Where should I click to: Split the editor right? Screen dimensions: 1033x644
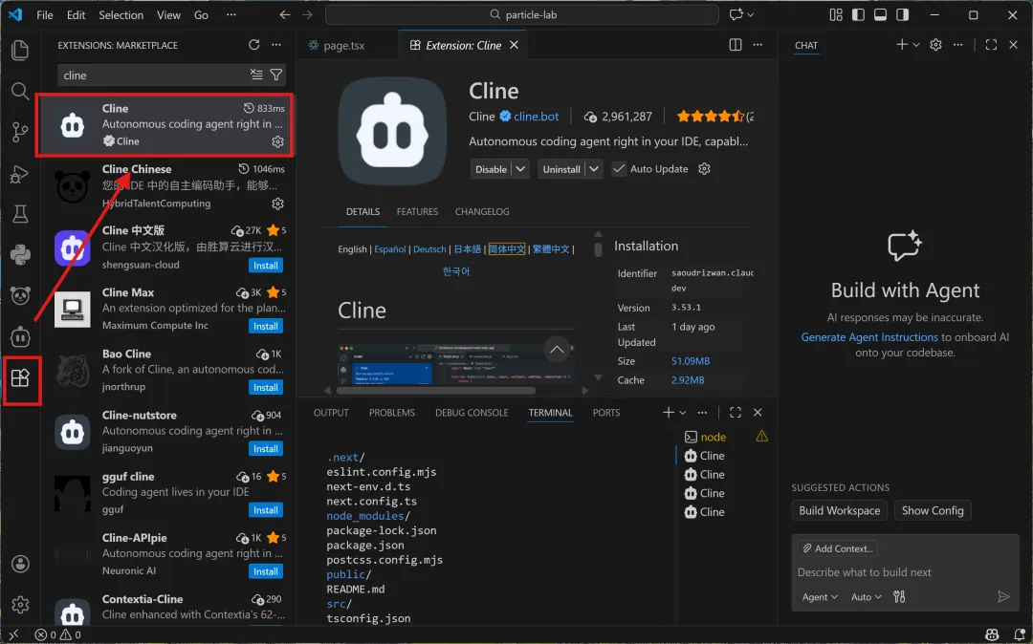(x=736, y=45)
